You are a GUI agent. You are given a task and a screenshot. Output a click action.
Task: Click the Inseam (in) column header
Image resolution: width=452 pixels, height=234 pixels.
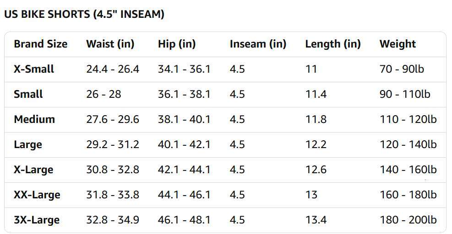[x=258, y=44]
